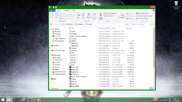
Task: Open Photoshop from the taskbar
Action: tap(16, 100)
